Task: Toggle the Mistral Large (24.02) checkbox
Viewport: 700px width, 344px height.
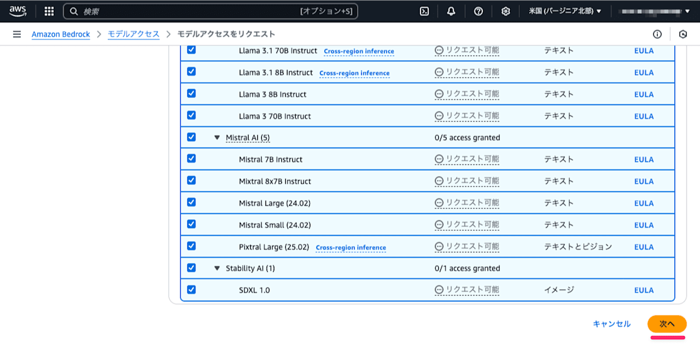Action: [191, 202]
